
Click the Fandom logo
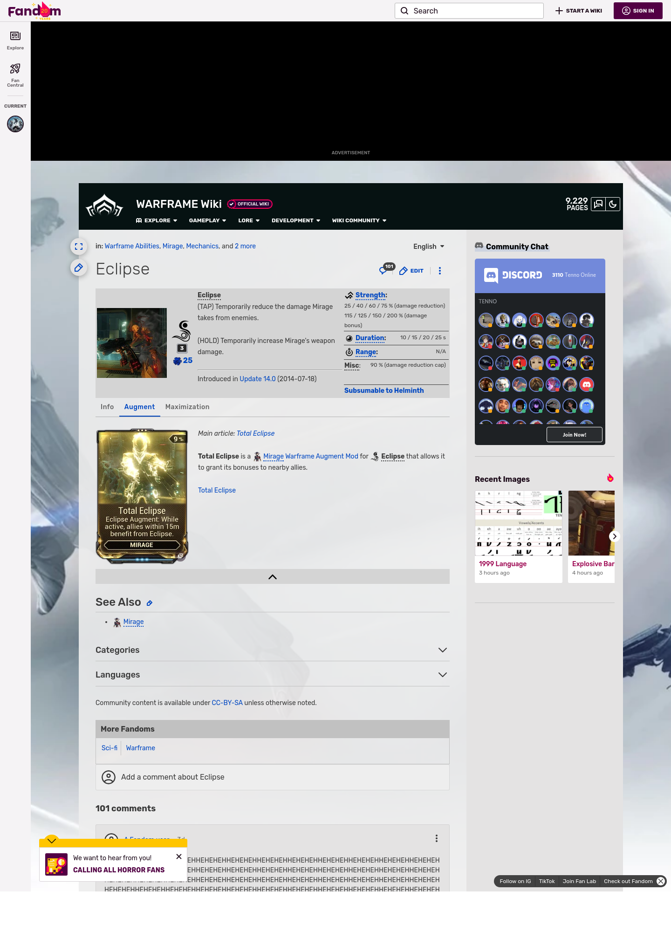[x=34, y=11]
